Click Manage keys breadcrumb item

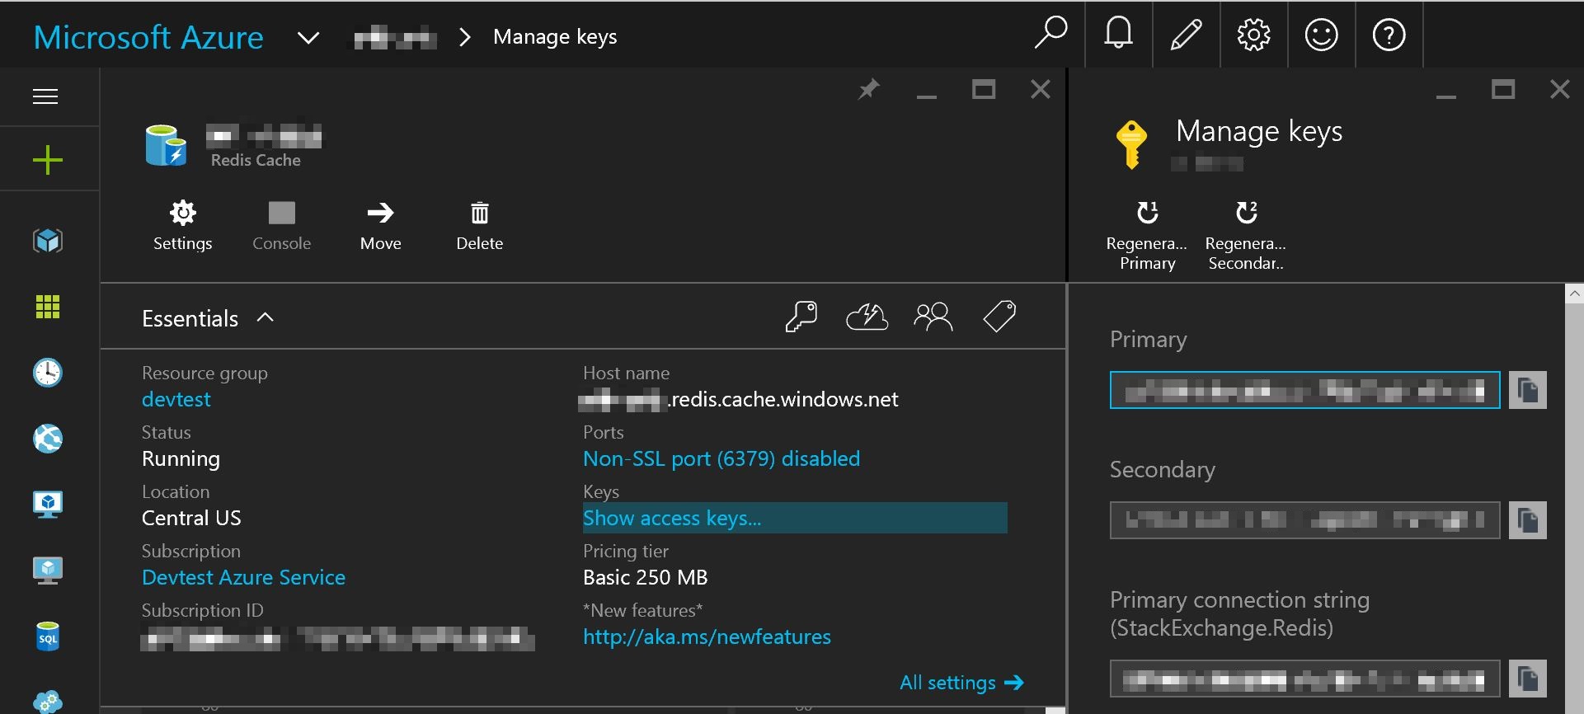(x=555, y=37)
